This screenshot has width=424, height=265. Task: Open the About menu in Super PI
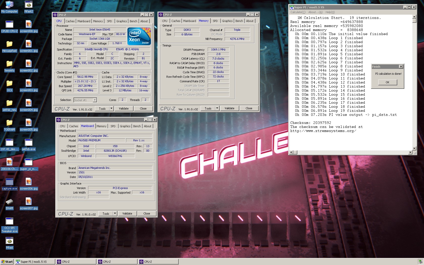(x=315, y=12)
